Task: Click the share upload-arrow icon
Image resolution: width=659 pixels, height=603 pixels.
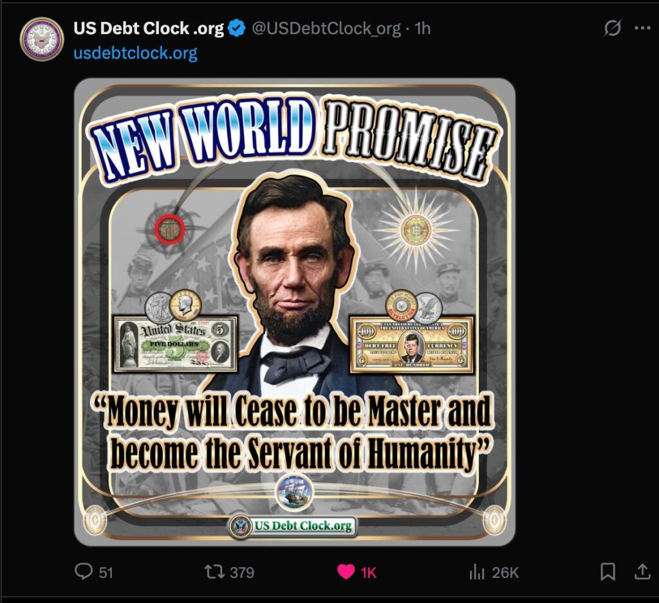Action: pos(642,571)
